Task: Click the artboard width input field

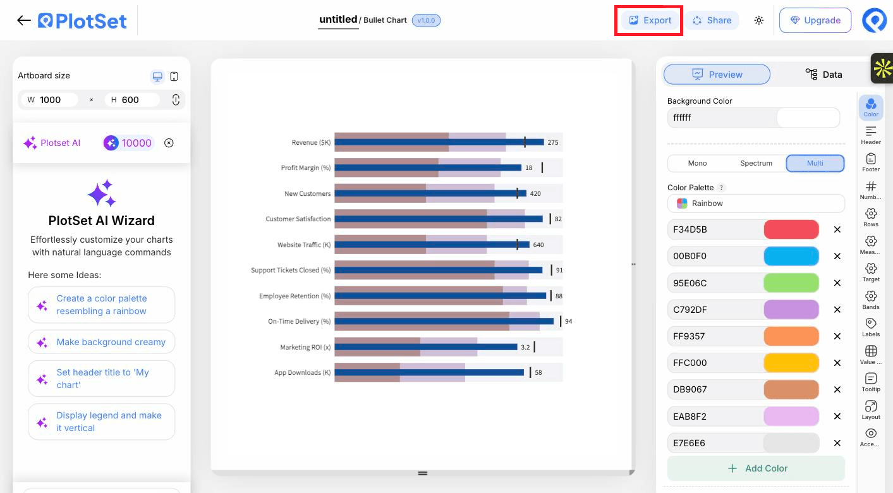Action: tap(51, 100)
